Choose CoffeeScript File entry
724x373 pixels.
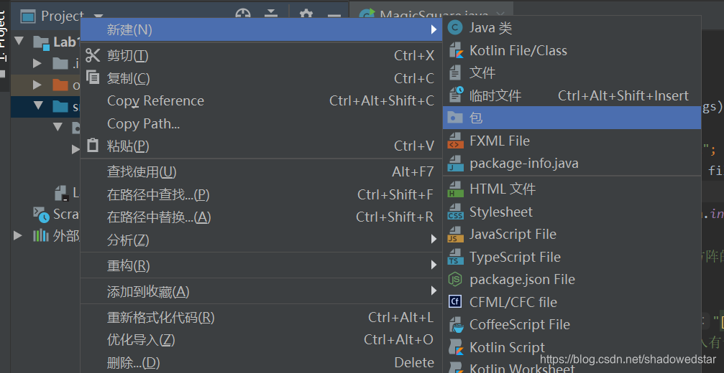click(x=572, y=324)
